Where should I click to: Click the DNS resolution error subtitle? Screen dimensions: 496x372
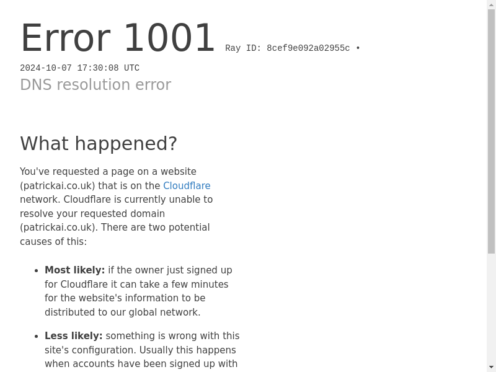(x=95, y=84)
